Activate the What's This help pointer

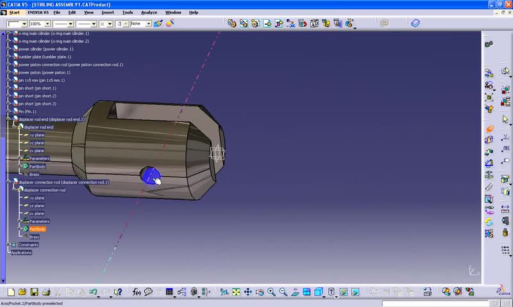point(118,292)
